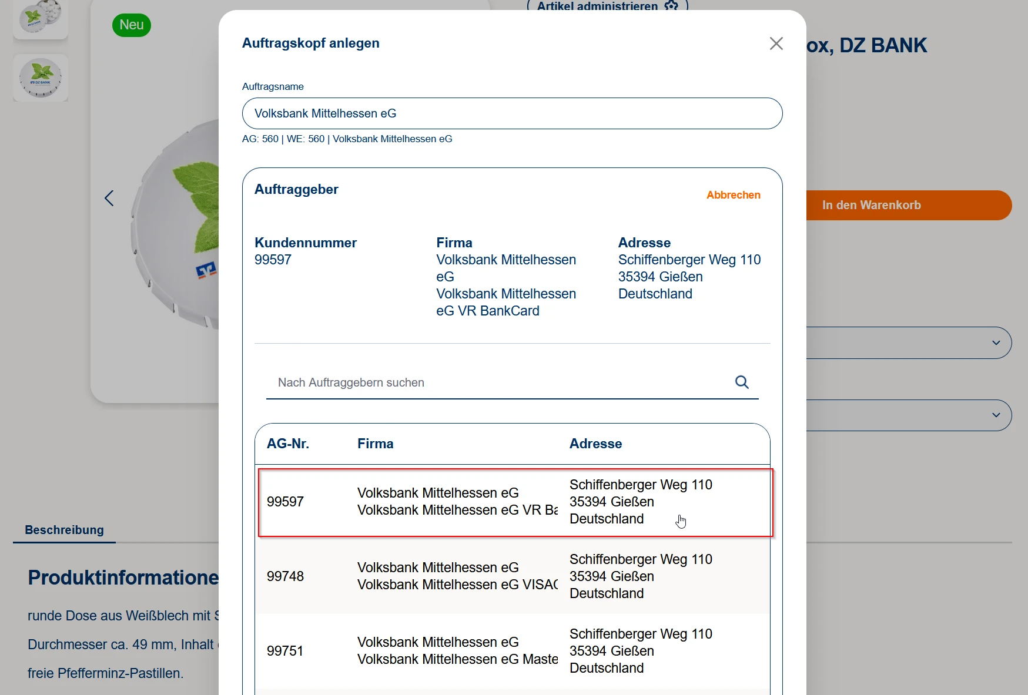Close the Auftragskopf anlegen dialog
1028x695 pixels.
coord(776,43)
